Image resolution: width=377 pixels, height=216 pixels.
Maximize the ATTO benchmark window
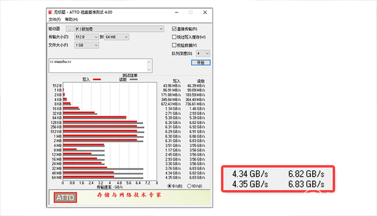click(191, 12)
